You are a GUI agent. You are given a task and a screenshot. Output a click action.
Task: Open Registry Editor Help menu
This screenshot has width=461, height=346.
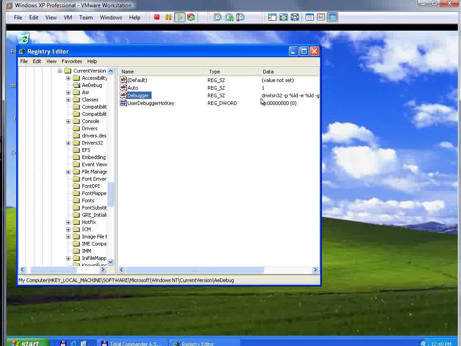tap(92, 61)
